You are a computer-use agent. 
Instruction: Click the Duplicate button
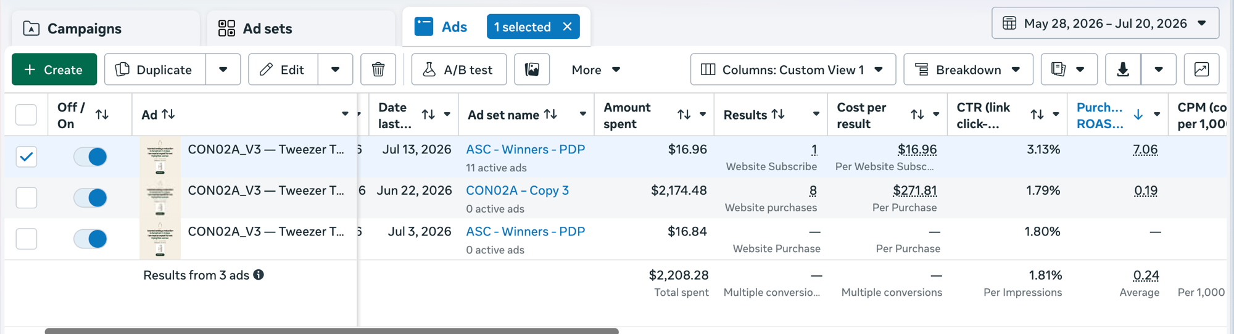[x=155, y=70]
